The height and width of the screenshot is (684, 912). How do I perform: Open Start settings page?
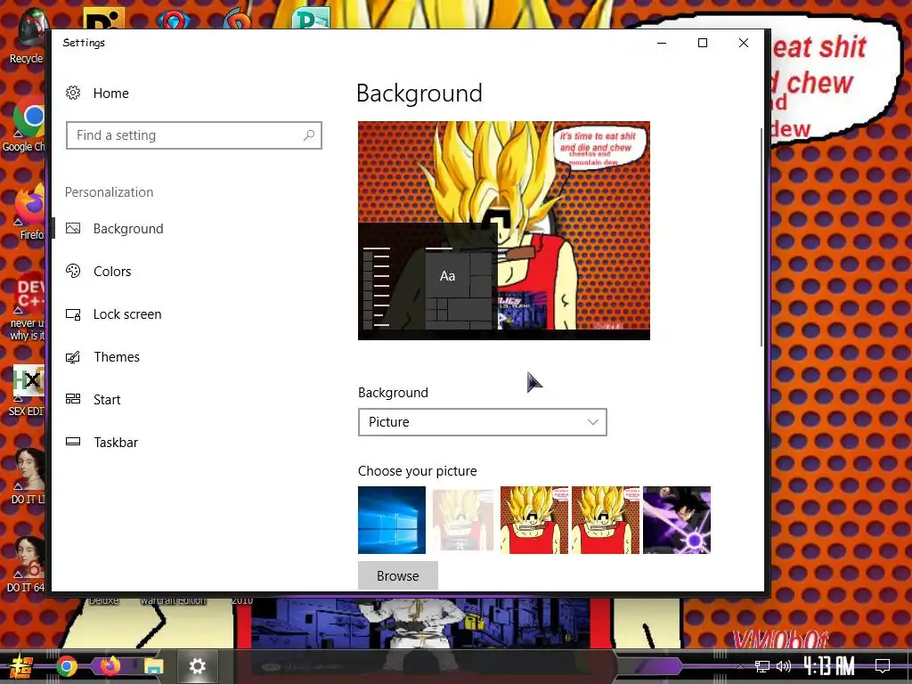tap(107, 400)
